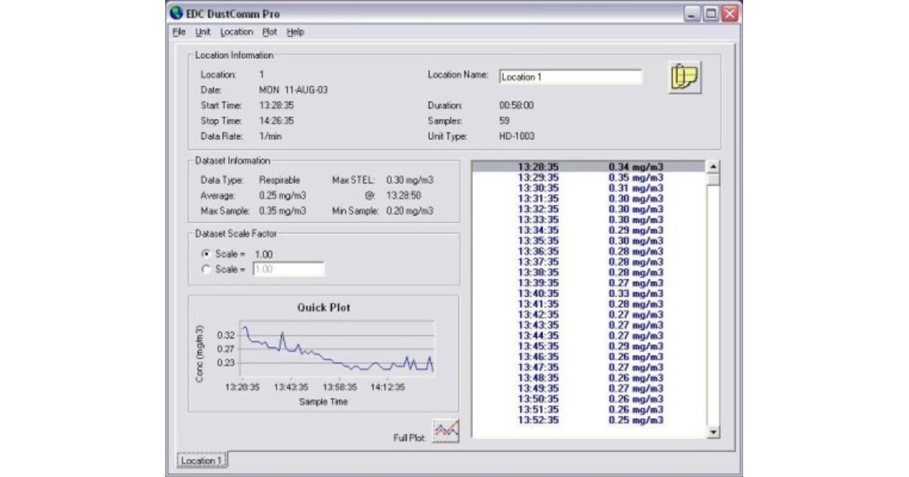Select the 13:33:35 sample row
The height and width of the screenshot is (477, 909).
589,220
